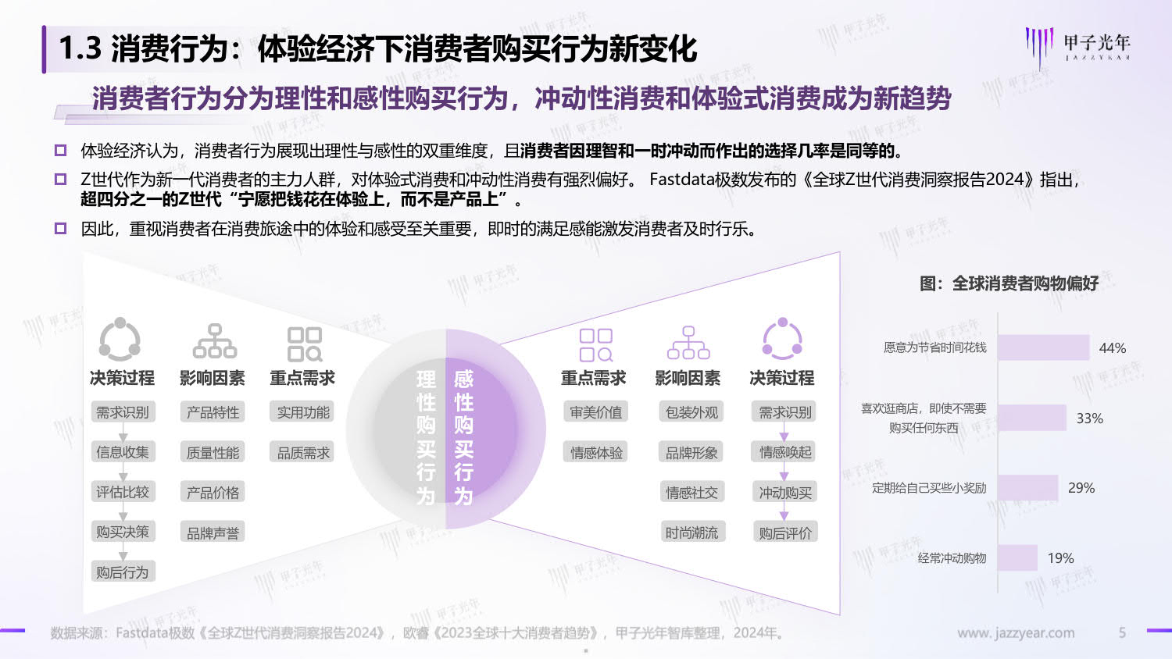Click the 品质需求 need box
The image size is (1172, 659).
click(304, 453)
